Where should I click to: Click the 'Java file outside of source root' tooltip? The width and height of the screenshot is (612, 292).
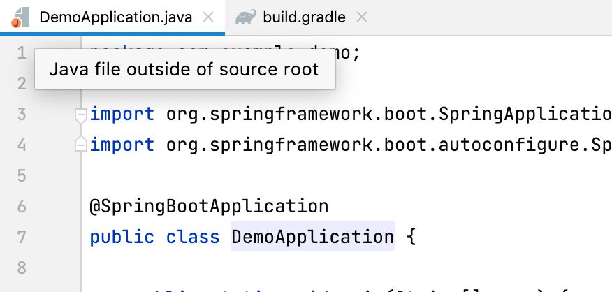coord(185,69)
